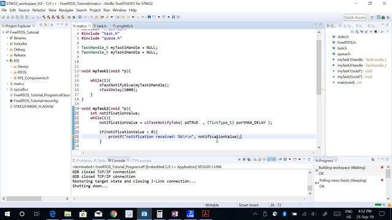Expand the Release folder node
The image size is (392, 220).
pos(7,55)
